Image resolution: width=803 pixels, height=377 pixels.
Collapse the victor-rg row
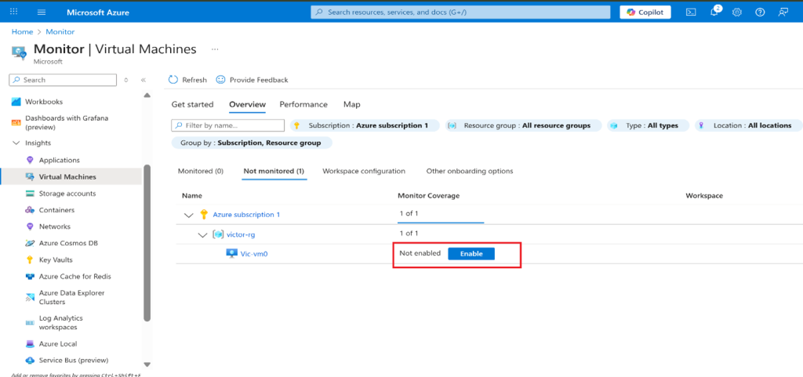coord(202,234)
